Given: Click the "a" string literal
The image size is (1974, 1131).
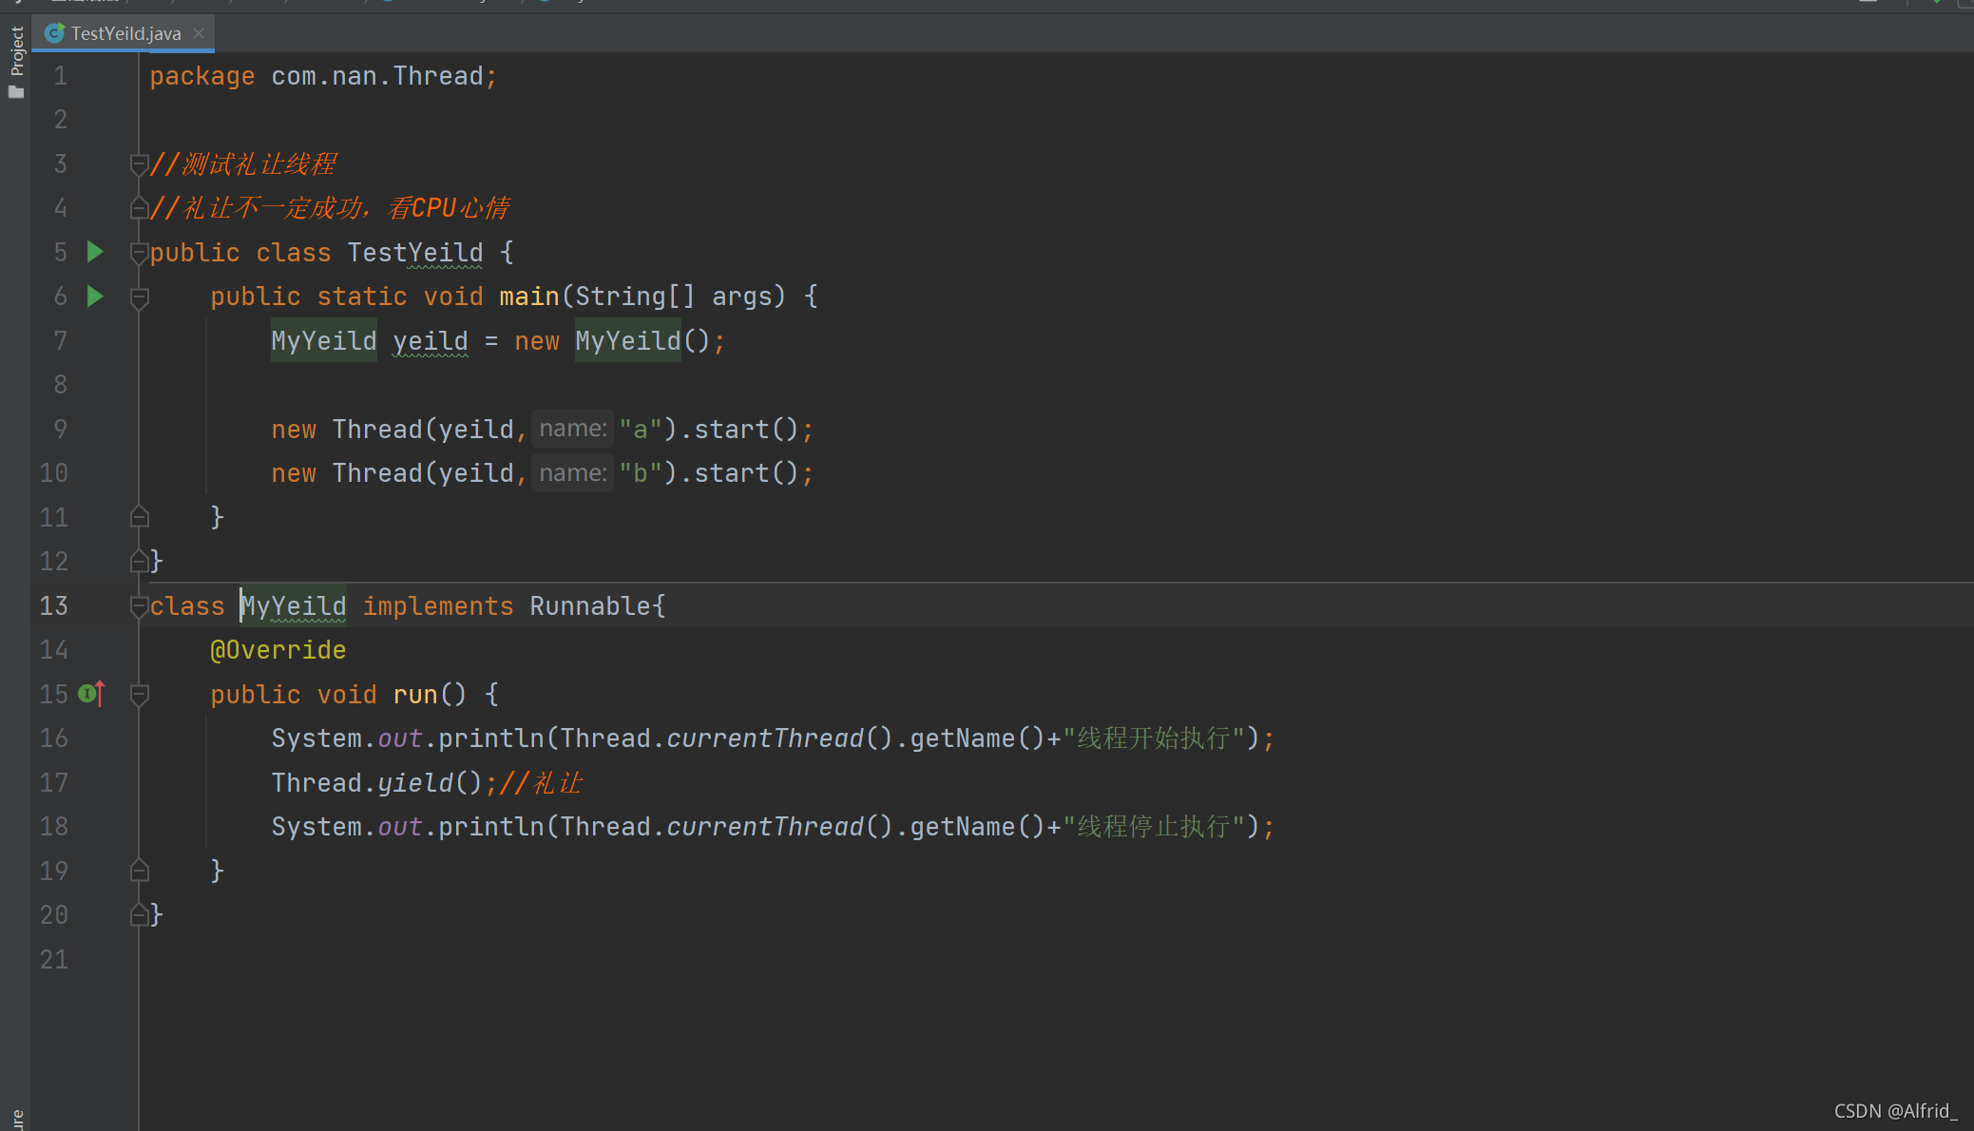Looking at the screenshot, I should (641, 430).
